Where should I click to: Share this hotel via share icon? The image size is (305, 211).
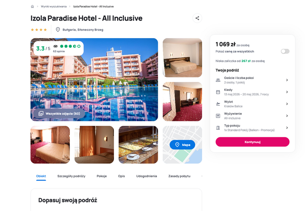pos(197,18)
